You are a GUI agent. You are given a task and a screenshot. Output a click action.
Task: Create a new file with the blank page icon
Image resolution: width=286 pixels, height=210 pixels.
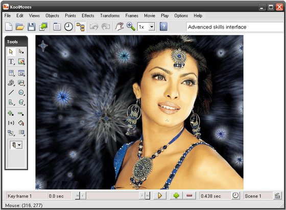(x=9, y=27)
